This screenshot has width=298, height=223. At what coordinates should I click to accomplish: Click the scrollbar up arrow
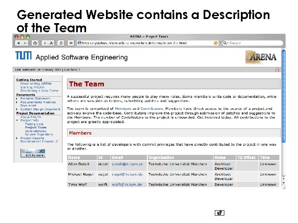click(284, 178)
